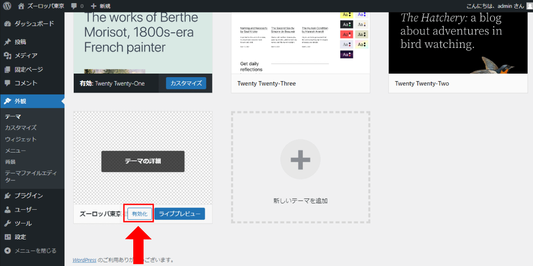Click the コメント speech bubble icon in sidebar

(x=8, y=83)
